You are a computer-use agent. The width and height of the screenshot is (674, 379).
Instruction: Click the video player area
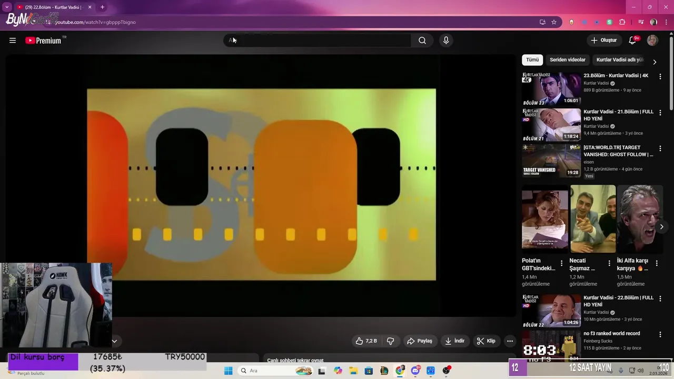point(261,184)
